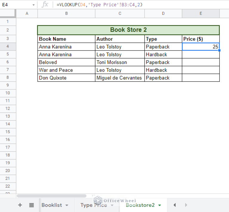Select column C header
This screenshot has height=212, width=229.
(120, 14)
